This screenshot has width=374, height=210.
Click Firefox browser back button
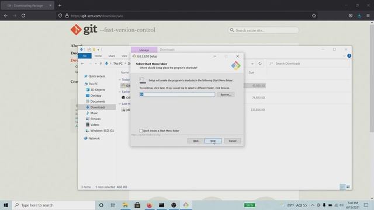point(6,16)
